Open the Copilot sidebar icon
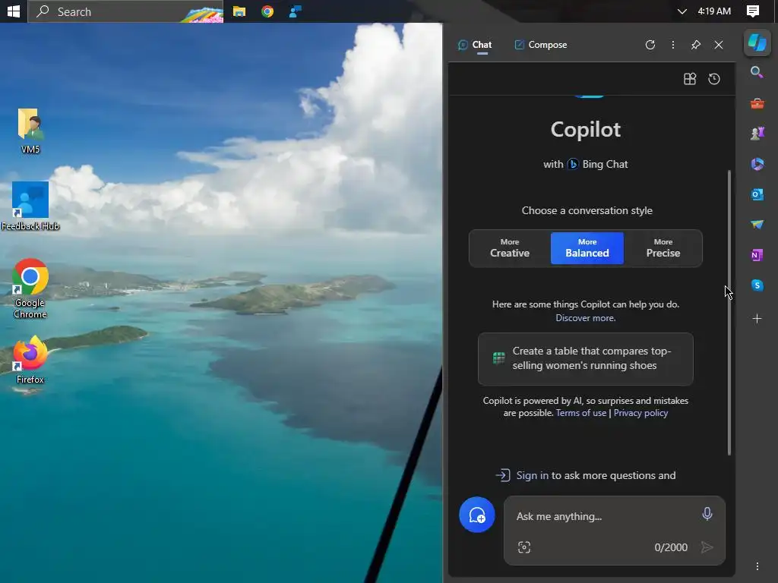 757,43
